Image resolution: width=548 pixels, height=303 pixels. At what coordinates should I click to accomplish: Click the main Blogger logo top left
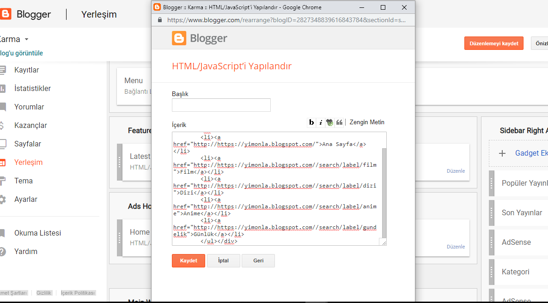tap(25, 14)
